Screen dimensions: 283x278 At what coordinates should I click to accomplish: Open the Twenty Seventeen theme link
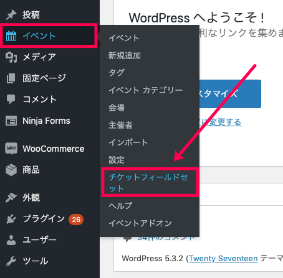[223, 259]
